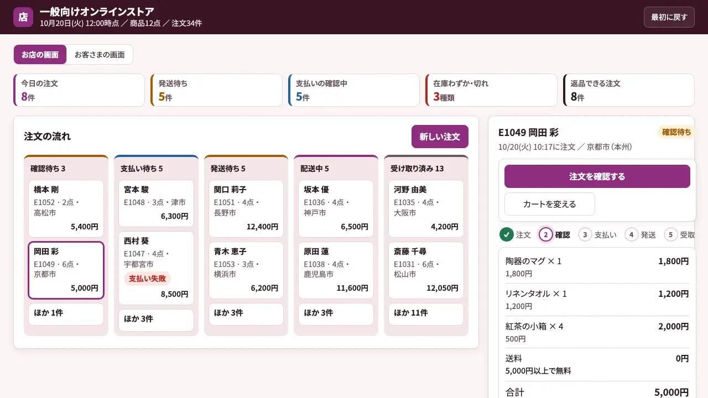Select order card 橋本 剛 E1052

66,208
